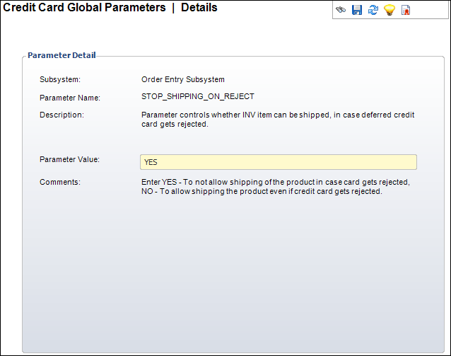Click the Parameter Value label
The height and width of the screenshot is (356, 451).
pyautogui.click(x=69, y=159)
